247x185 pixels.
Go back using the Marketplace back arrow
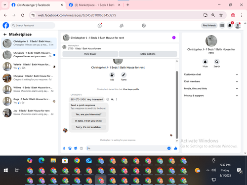point(5,35)
